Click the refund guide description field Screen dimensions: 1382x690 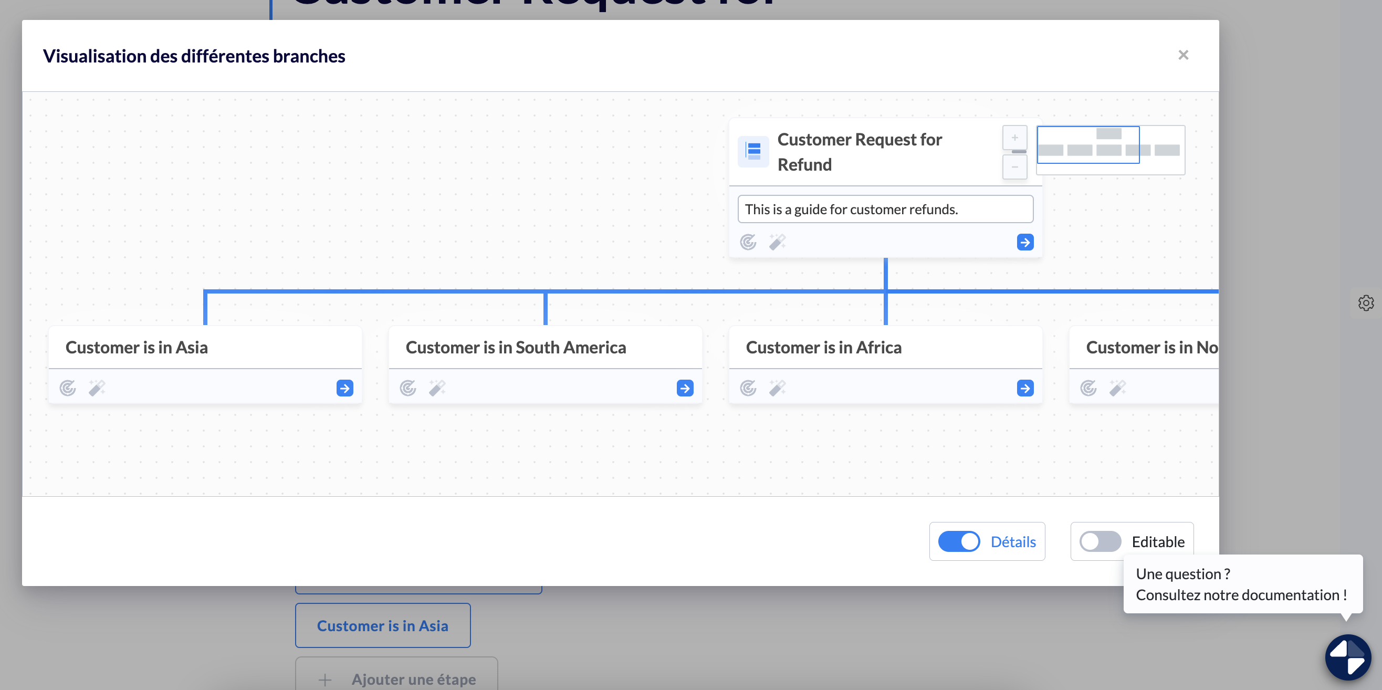pyautogui.click(x=885, y=208)
